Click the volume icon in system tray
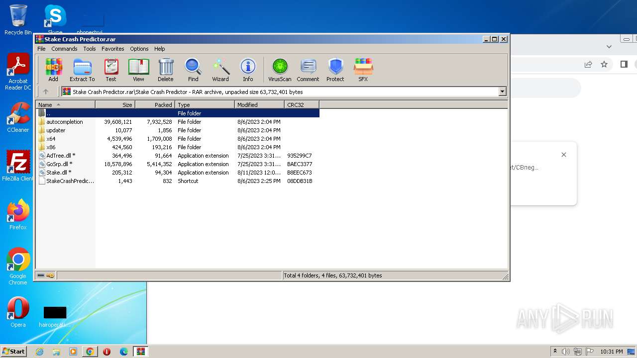This screenshot has width=637, height=358. point(566,352)
